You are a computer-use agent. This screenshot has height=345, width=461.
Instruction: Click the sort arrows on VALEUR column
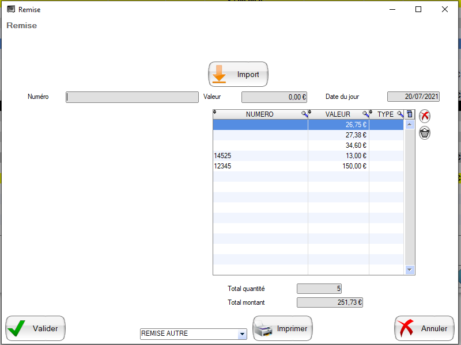pos(310,113)
